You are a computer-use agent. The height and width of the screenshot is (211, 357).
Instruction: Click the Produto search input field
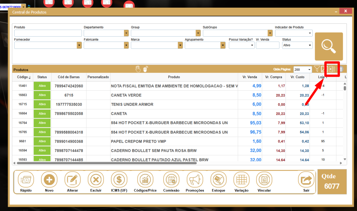(48, 33)
